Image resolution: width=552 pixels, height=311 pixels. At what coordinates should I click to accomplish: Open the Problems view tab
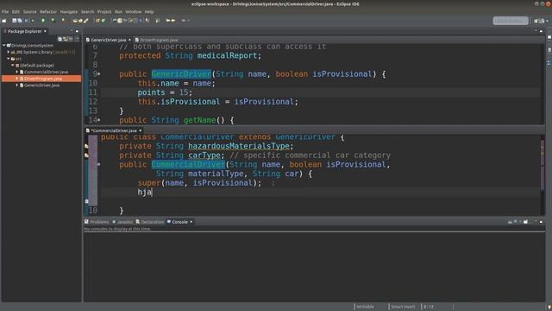click(x=97, y=222)
